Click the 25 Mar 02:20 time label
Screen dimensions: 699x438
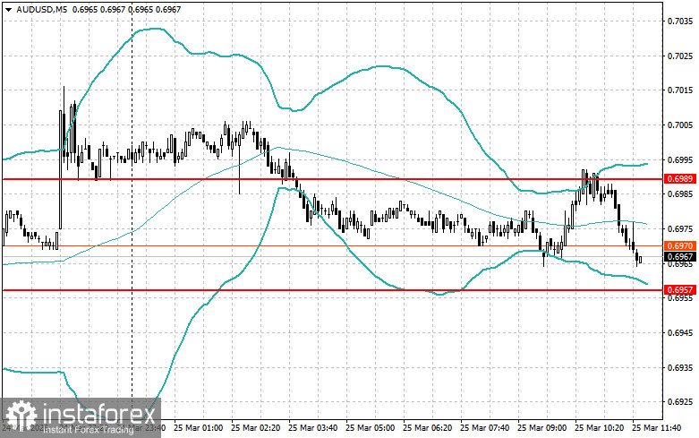point(255,428)
